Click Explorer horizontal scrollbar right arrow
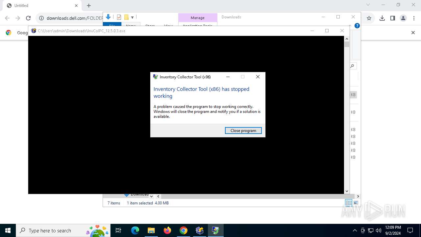The image size is (421, 237). pos(358,196)
